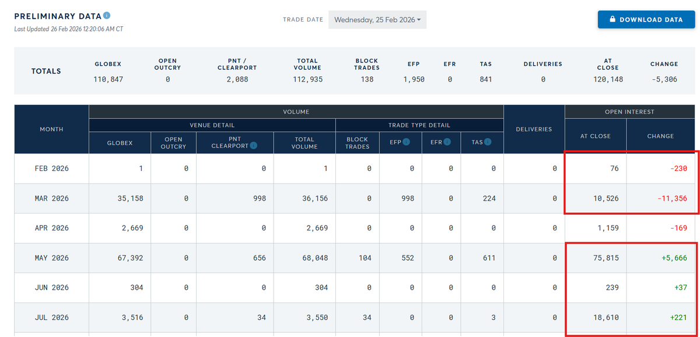Click the Block Trades column header

point(357,143)
